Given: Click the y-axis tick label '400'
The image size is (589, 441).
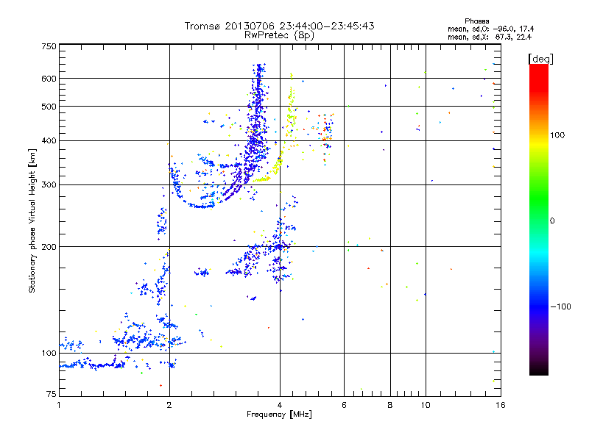Looking at the screenshot, I should (x=49, y=141).
